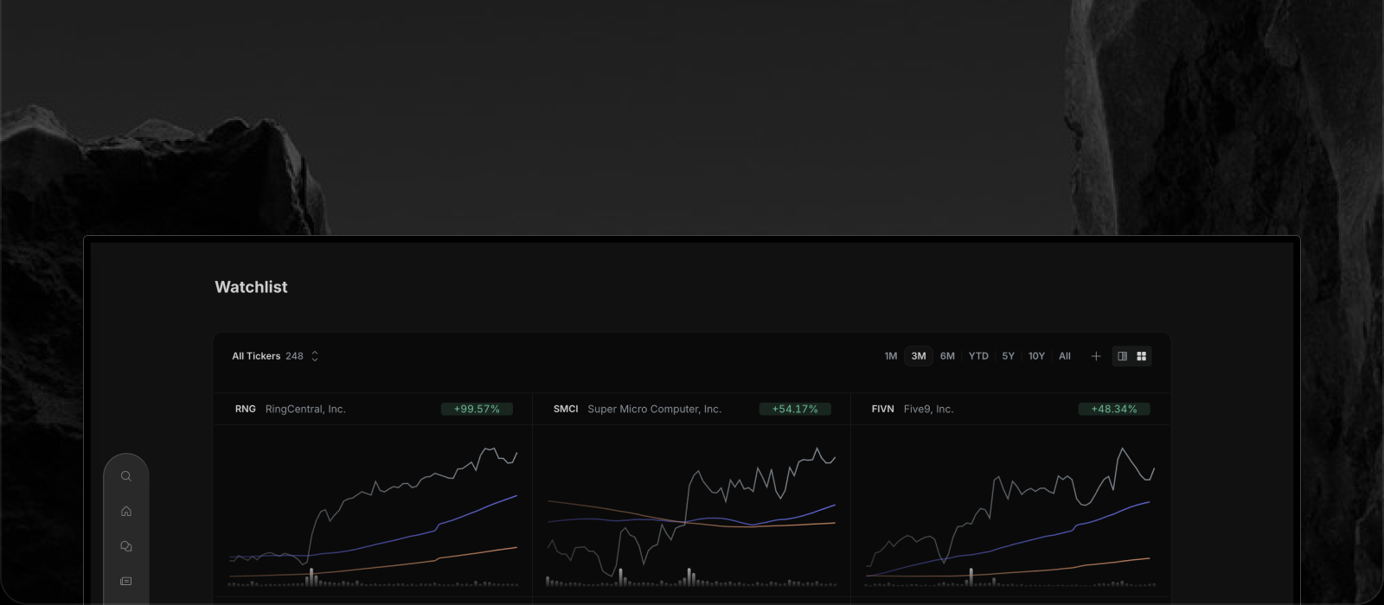This screenshot has width=1384, height=605.
Task: Select the All time range
Action: pos(1065,356)
